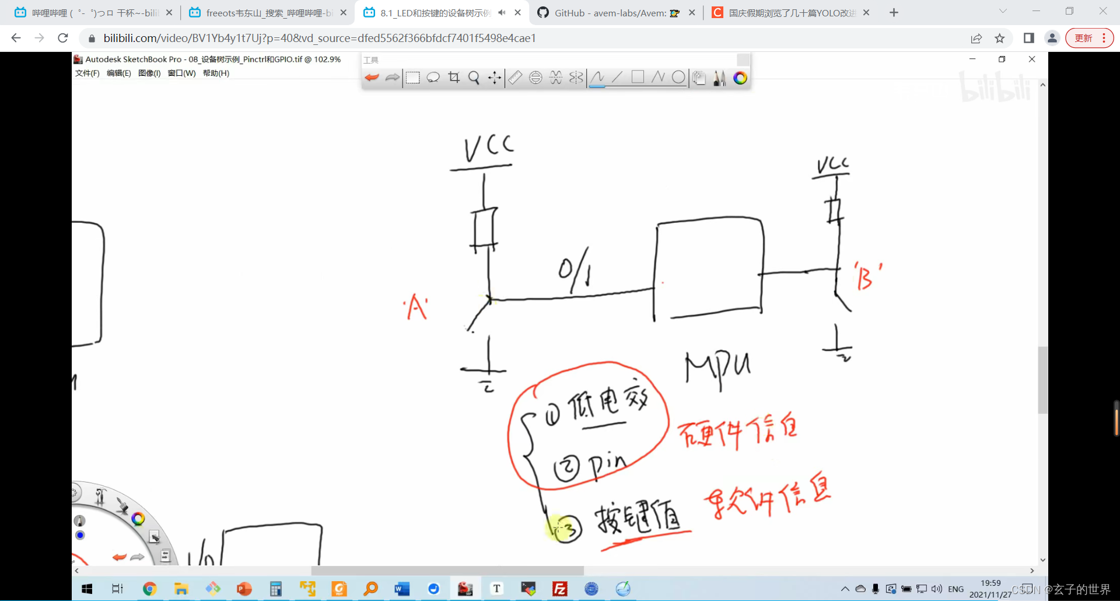This screenshot has width=1120, height=601.
Task: Select the lasso selection tool
Action: [433, 78]
